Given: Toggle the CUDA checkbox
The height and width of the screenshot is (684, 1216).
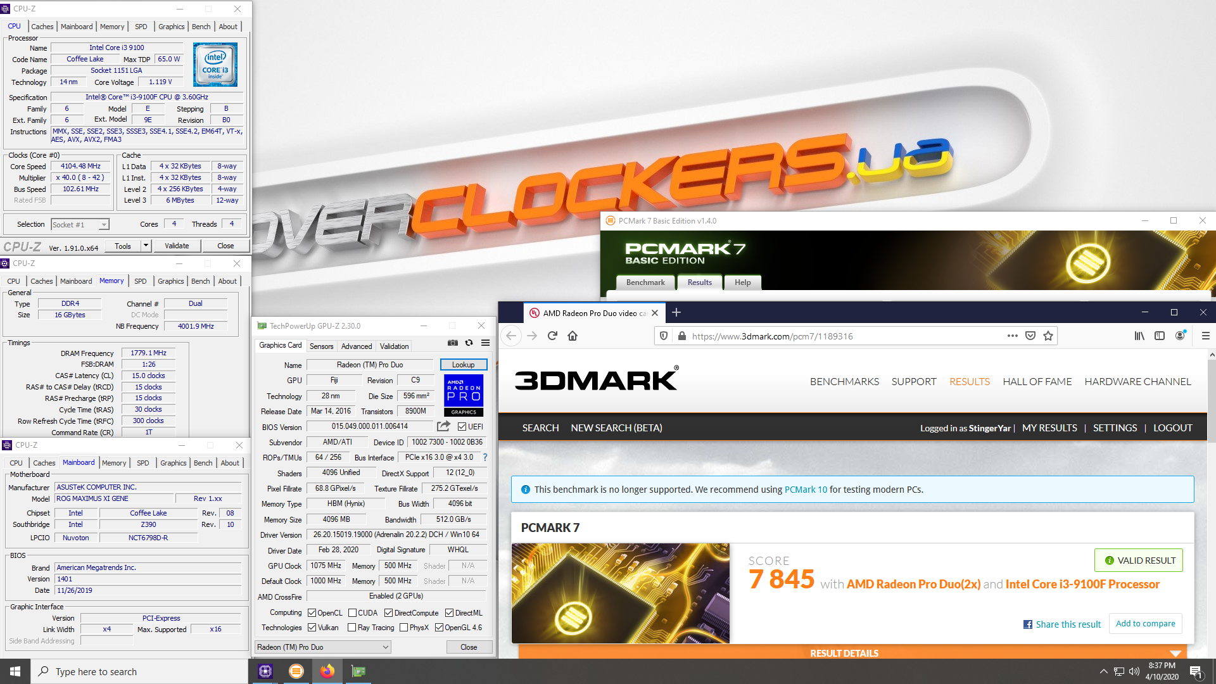Looking at the screenshot, I should point(352,612).
